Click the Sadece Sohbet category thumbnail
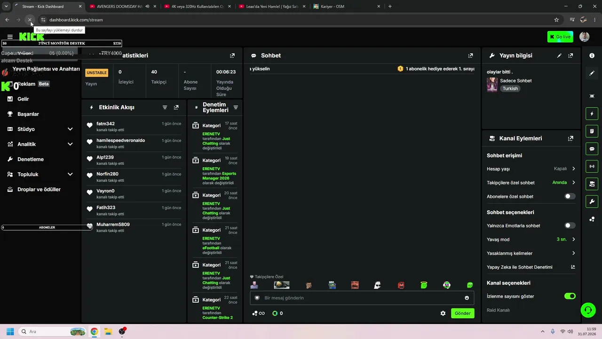 coord(492,85)
